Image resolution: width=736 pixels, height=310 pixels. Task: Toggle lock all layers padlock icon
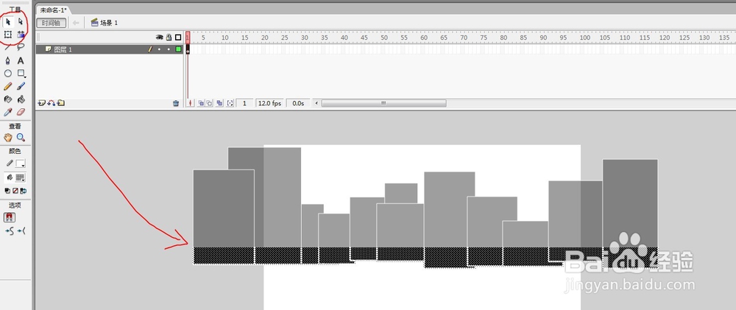[x=169, y=37]
